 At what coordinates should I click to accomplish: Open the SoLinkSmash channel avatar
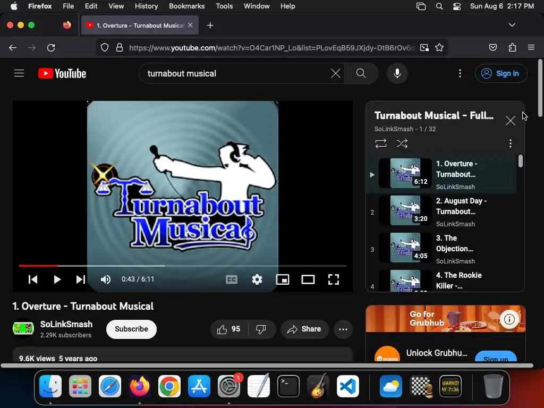tap(23, 328)
